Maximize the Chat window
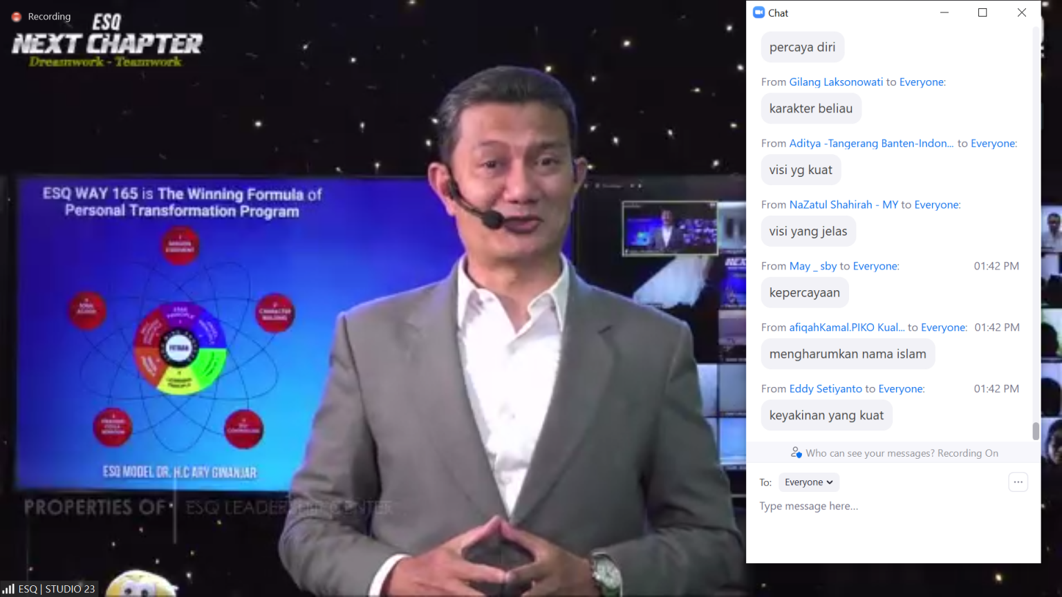This screenshot has height=597, width=1062. point(982,12)
